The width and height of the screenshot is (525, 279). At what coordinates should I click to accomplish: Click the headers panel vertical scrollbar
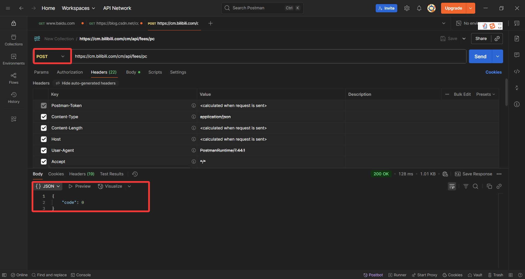pos(506,92)
